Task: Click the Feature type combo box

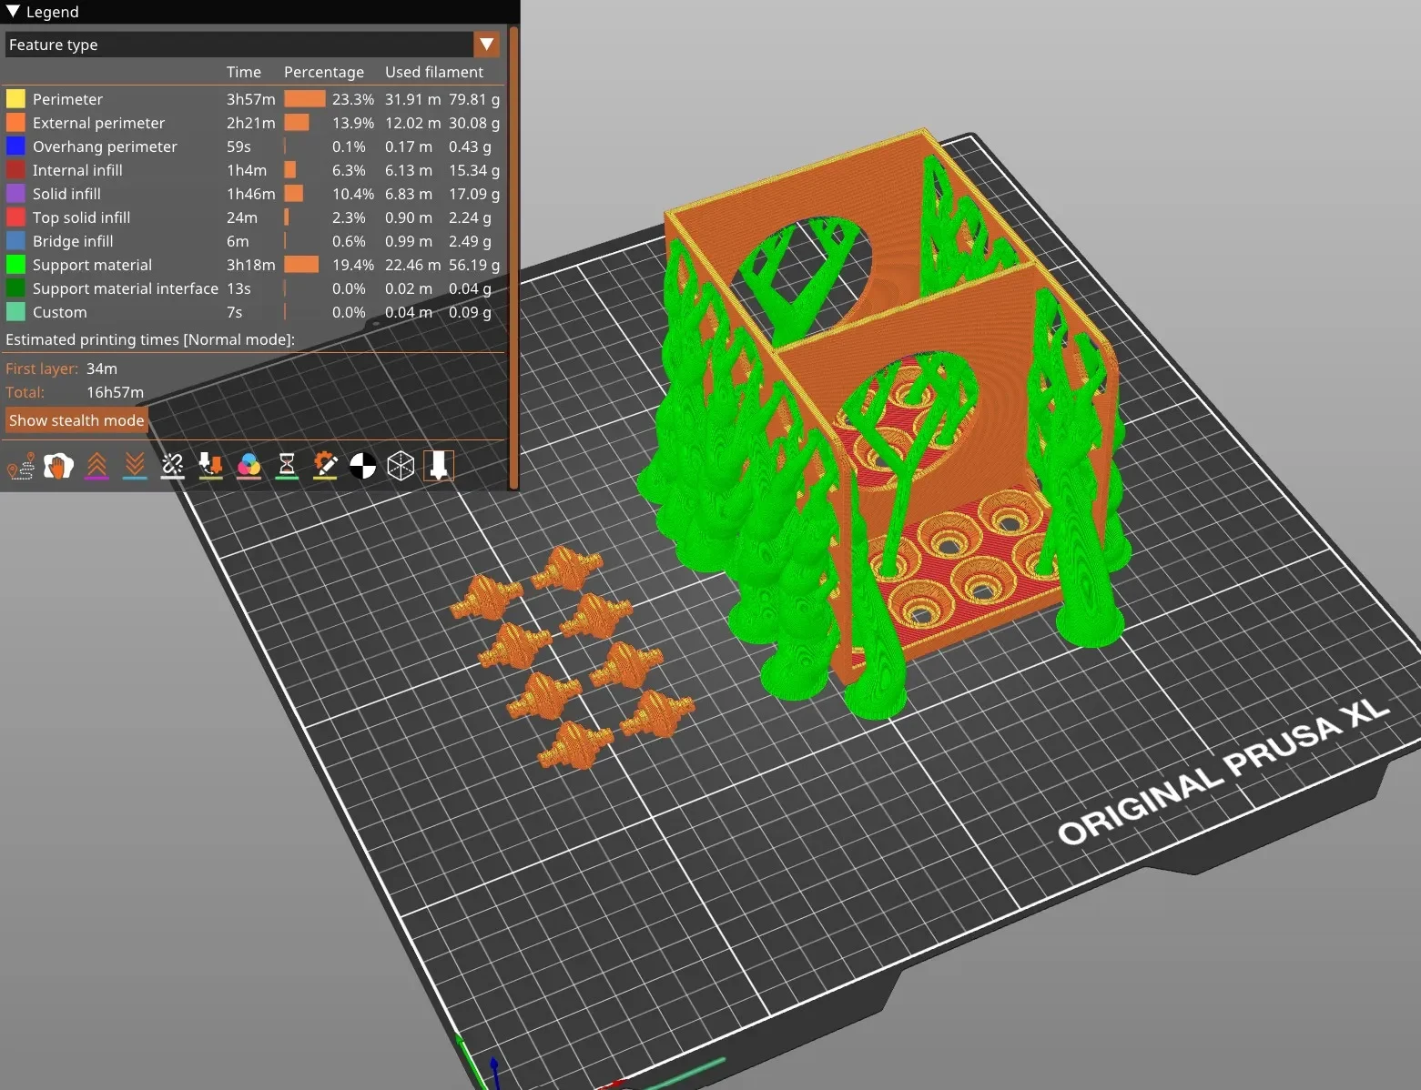Action: (x=252, y=44)
